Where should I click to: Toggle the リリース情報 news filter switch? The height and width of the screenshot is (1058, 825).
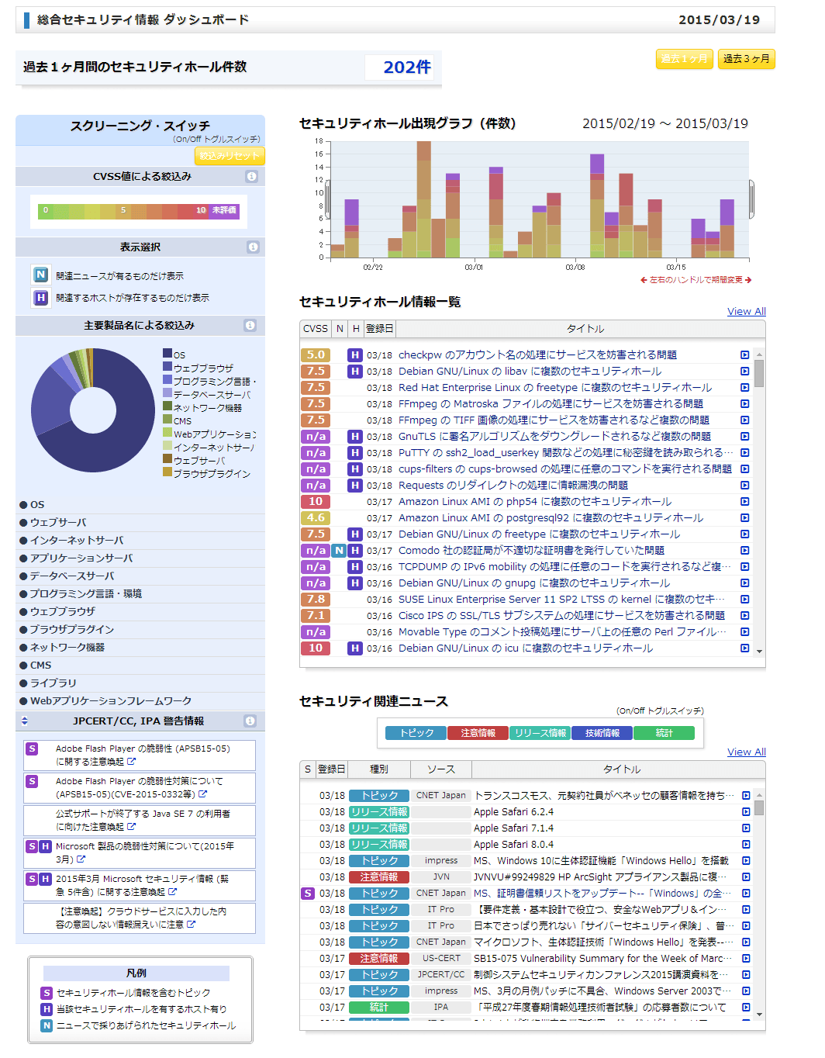540,733
